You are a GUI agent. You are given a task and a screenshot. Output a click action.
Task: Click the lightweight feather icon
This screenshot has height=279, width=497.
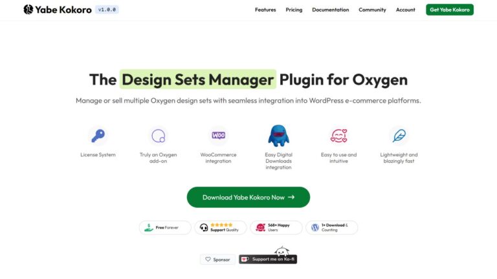pos(399,136)
